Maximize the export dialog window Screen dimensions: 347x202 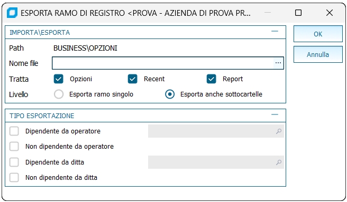coord(298,13)
